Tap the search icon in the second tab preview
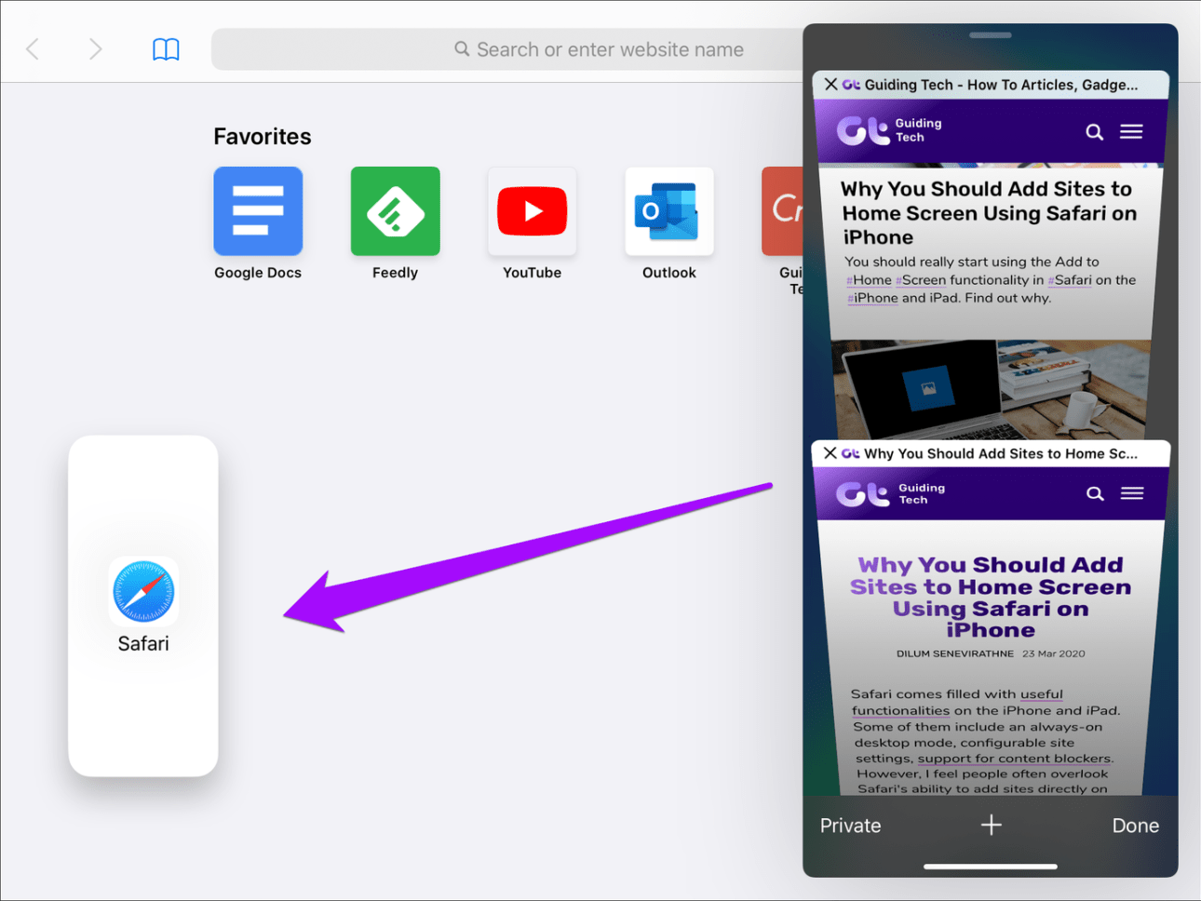This screenshot has width=1201, height=901. (1095, 493)
